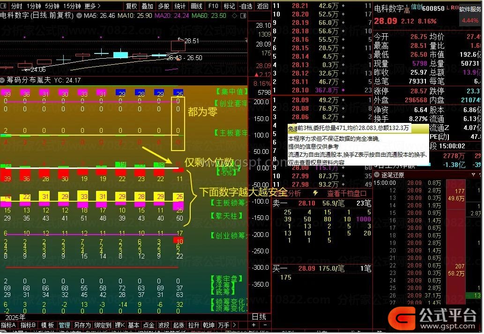
Task: Switch to the 拉升 template
Action: [194, 325]
